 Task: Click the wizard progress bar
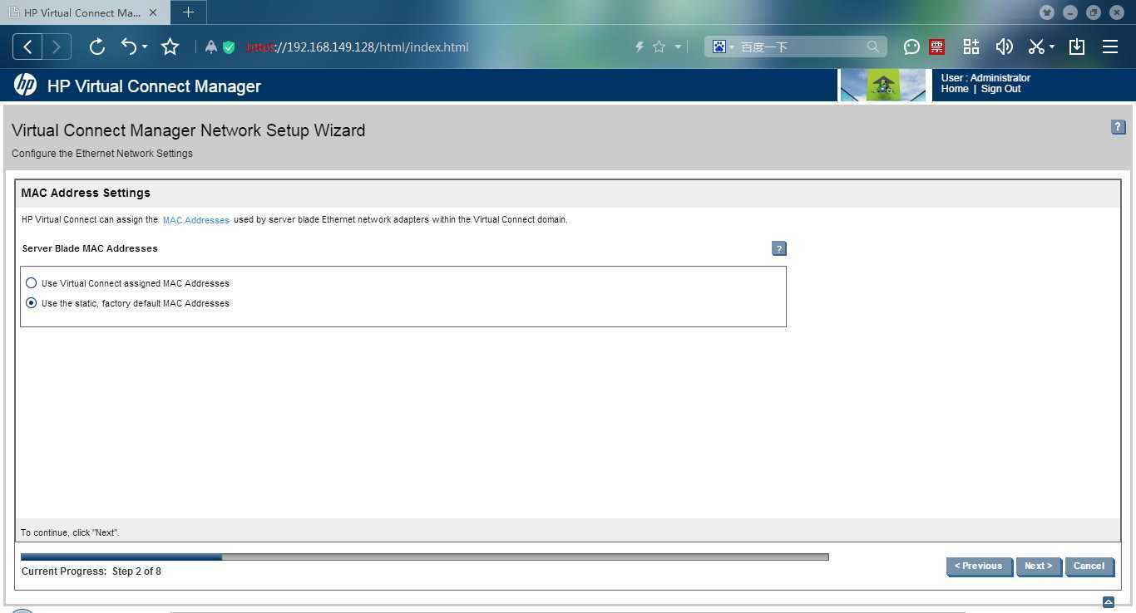[x=424, y=557]
